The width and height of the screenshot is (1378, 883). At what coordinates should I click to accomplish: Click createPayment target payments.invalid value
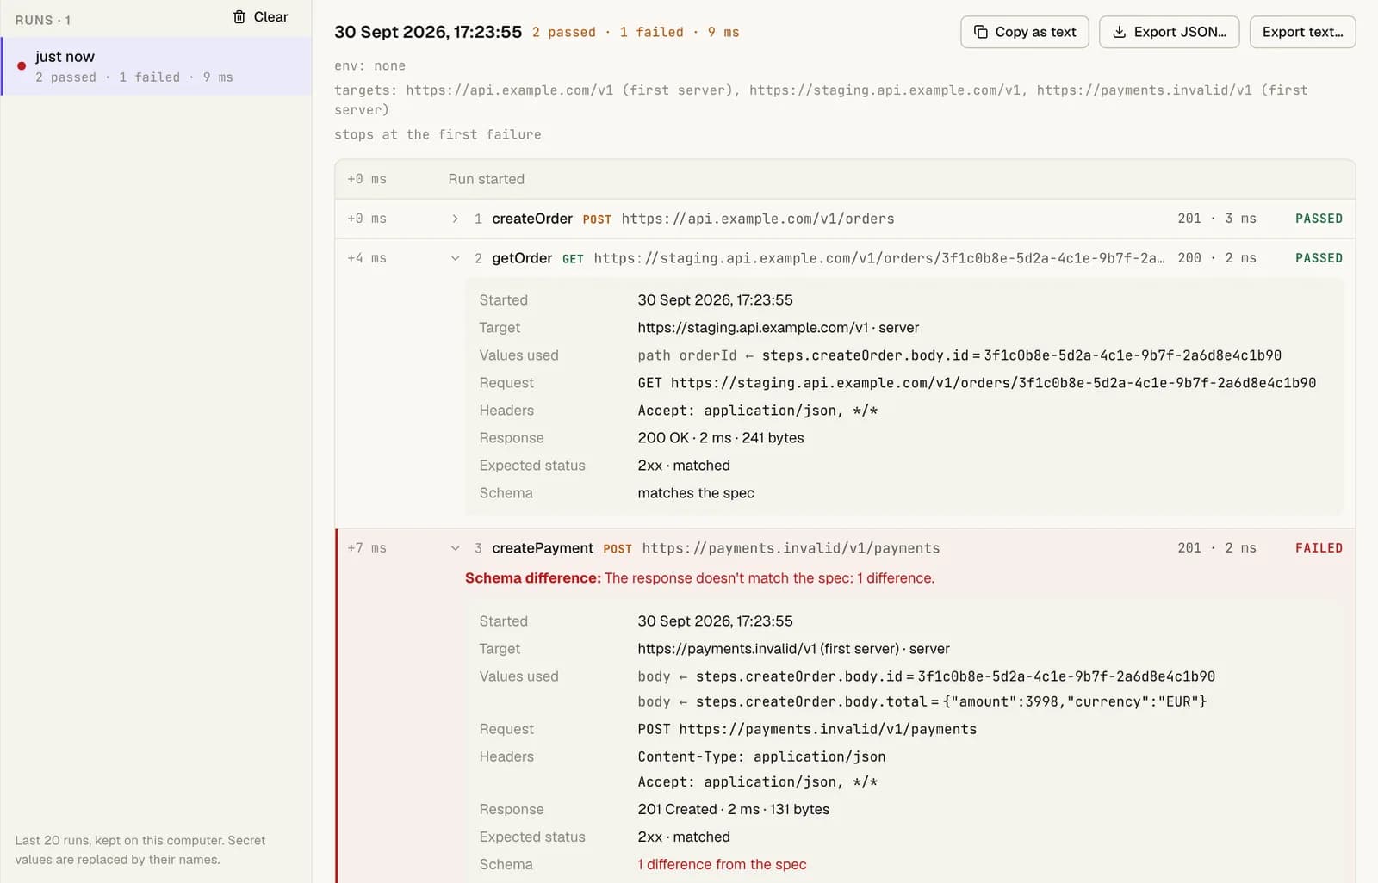(793, 649)
